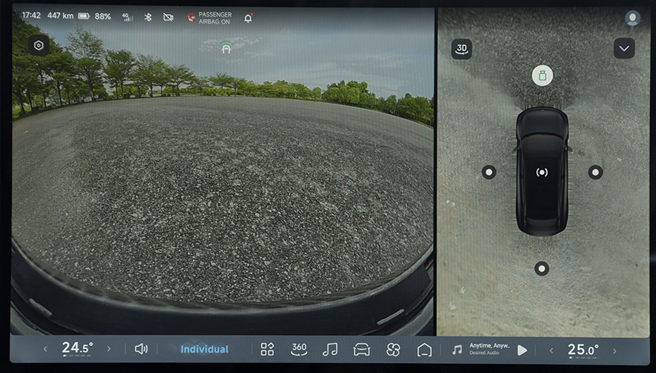Open the user profile avatar
Image resolution: width=656 pixels, height=373 pixels.
[x=632, y=18]
